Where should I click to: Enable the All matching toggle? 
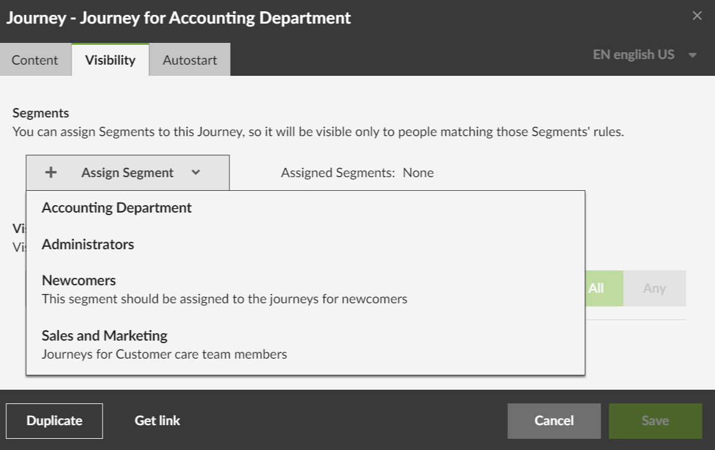coord(596,288)
